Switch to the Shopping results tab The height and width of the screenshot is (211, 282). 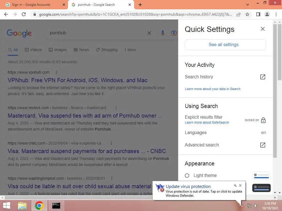coord(107,50)
